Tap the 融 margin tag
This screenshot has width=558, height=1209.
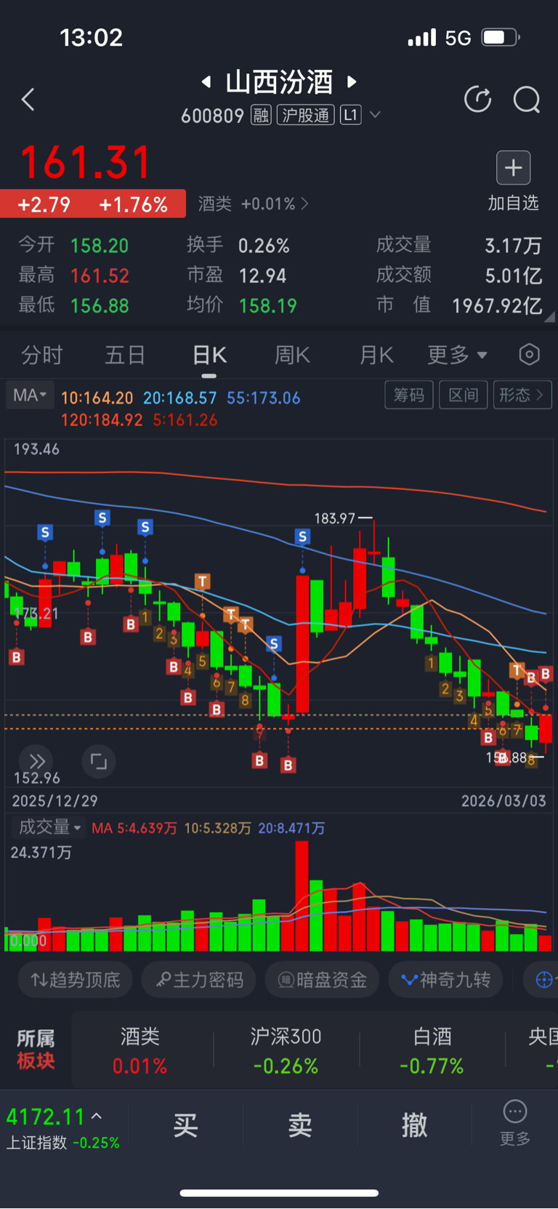pyautogui.click(x=261, y=115)
